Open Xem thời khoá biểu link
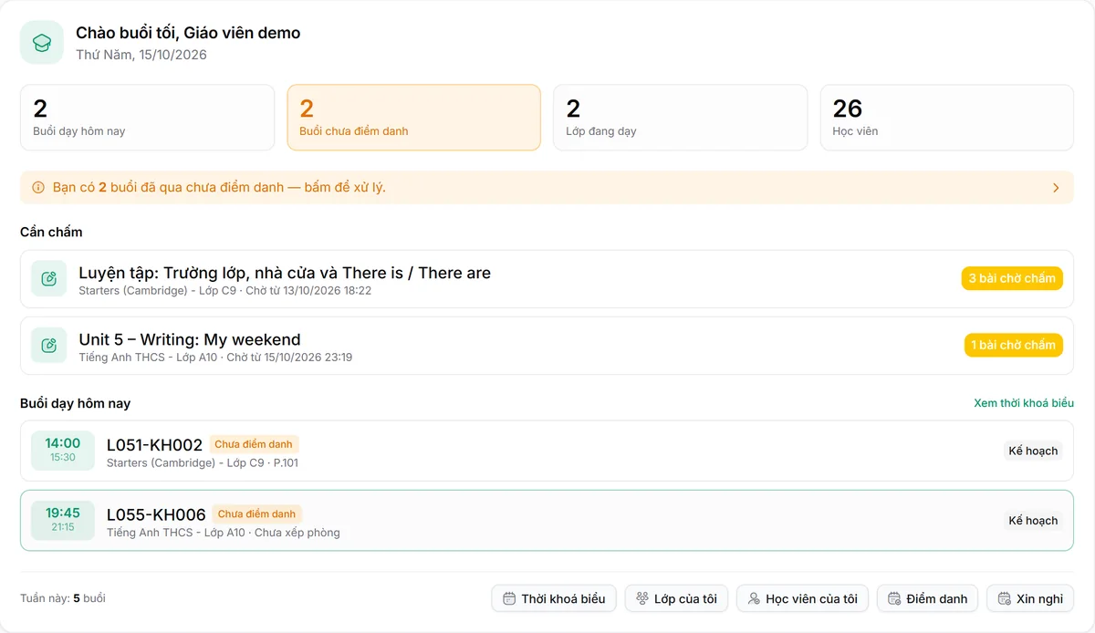This screenshot has height=633, width=1095. [x=1024, y=403]
